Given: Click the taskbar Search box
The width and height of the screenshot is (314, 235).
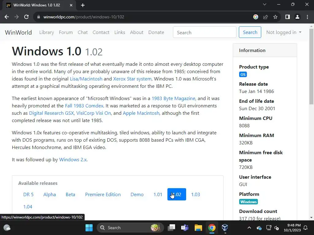Looking at the screenshot, I should [130, 228].
